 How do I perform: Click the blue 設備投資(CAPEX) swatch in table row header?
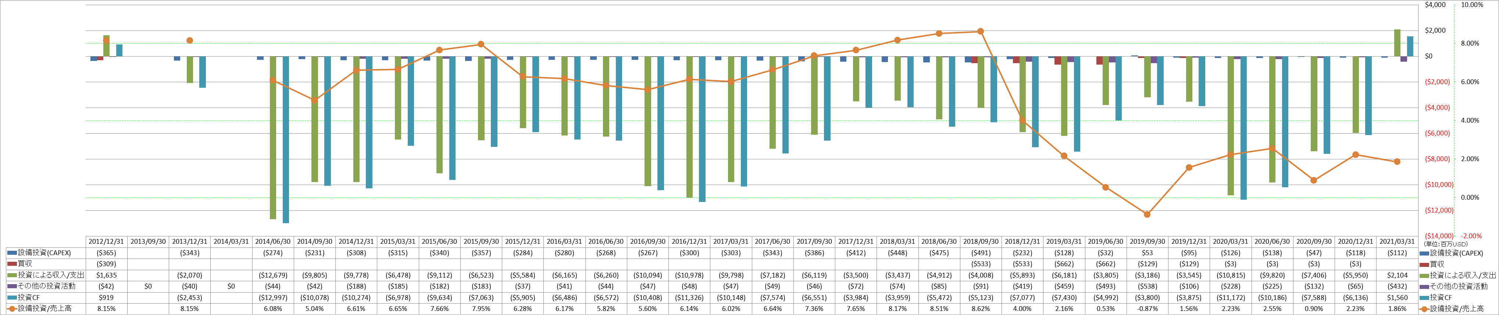(x=12, y=253)
